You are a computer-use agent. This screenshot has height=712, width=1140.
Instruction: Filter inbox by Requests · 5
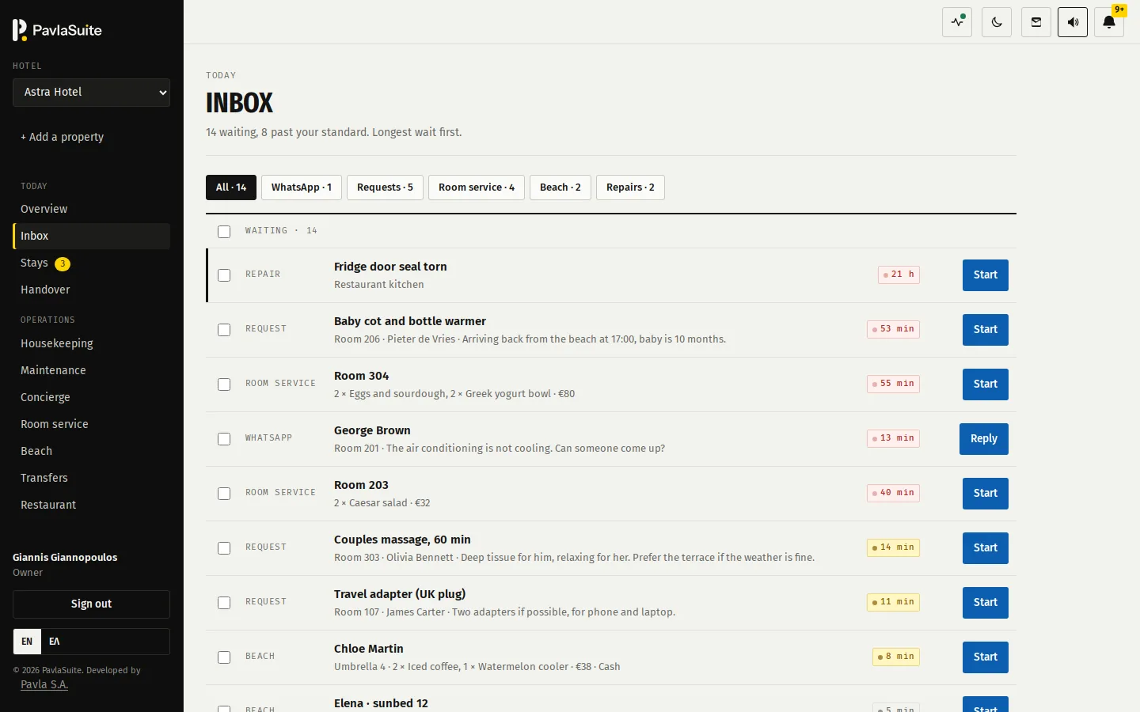pyautogui.click(x=385, y=187)
